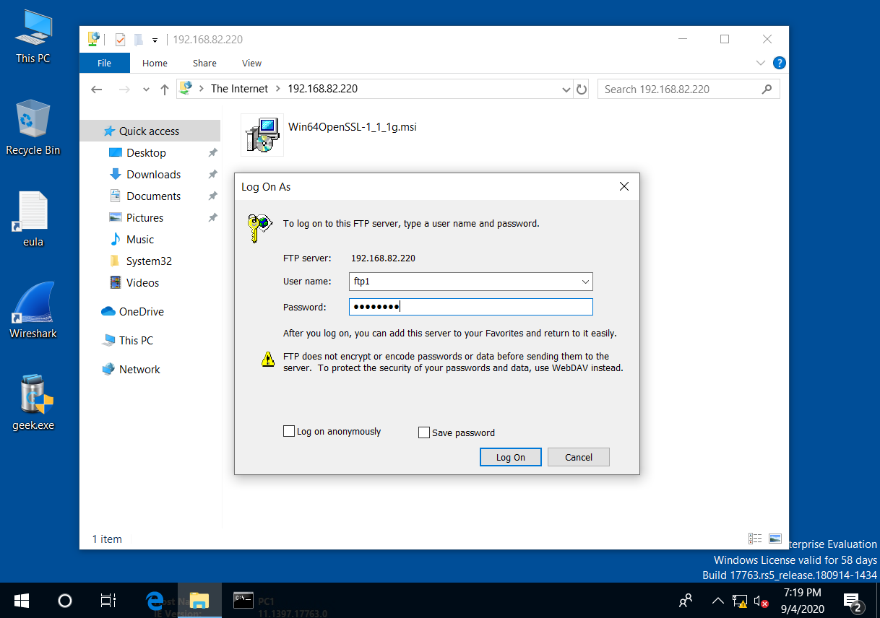880x618 pixels.
Task: Open the Share ribbon tab
Action: click(204, 63)
